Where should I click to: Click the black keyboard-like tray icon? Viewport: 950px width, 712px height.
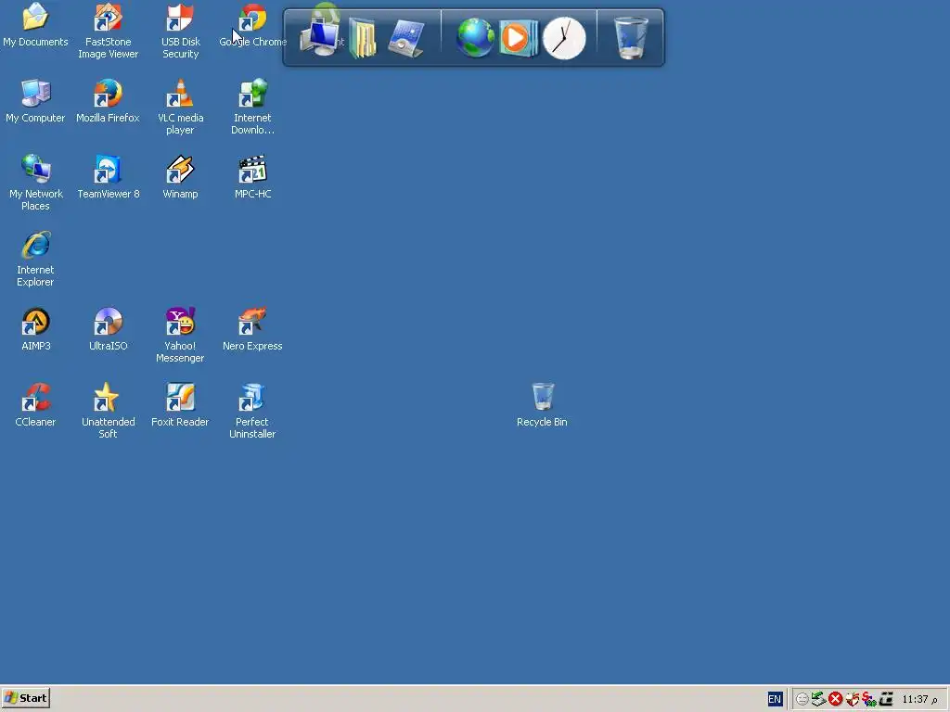(x=886, y=699)
